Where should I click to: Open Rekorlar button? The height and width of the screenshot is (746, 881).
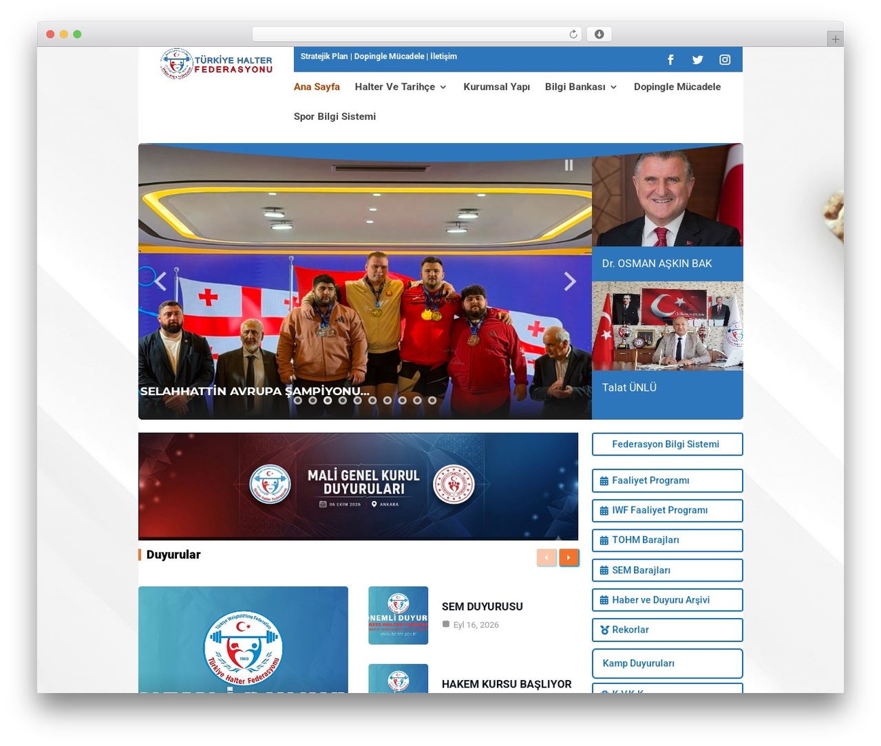(x=668, y=630)
